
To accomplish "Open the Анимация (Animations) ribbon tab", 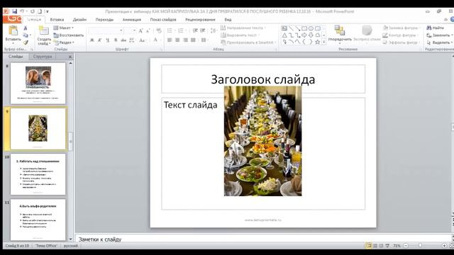I will point(132,20).
